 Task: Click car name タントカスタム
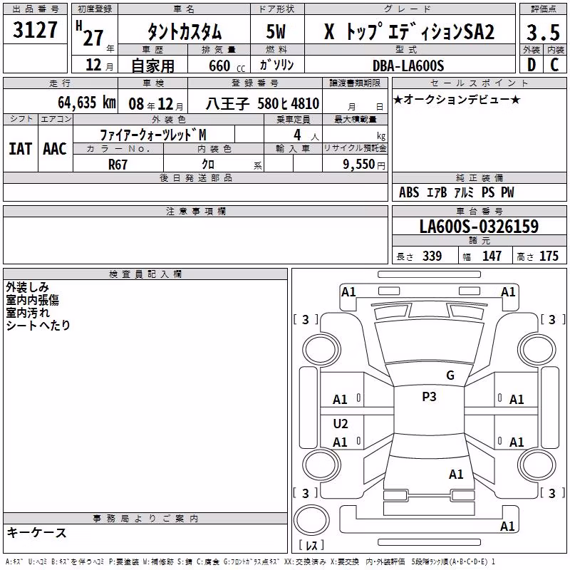[184, 31]
